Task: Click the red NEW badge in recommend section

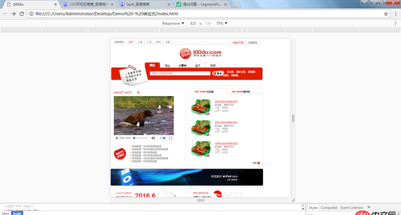Action: tap(218, 194)
